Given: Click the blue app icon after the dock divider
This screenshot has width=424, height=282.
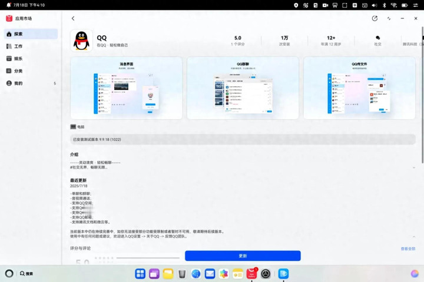Looking at the screenshot, I should 283,274.
